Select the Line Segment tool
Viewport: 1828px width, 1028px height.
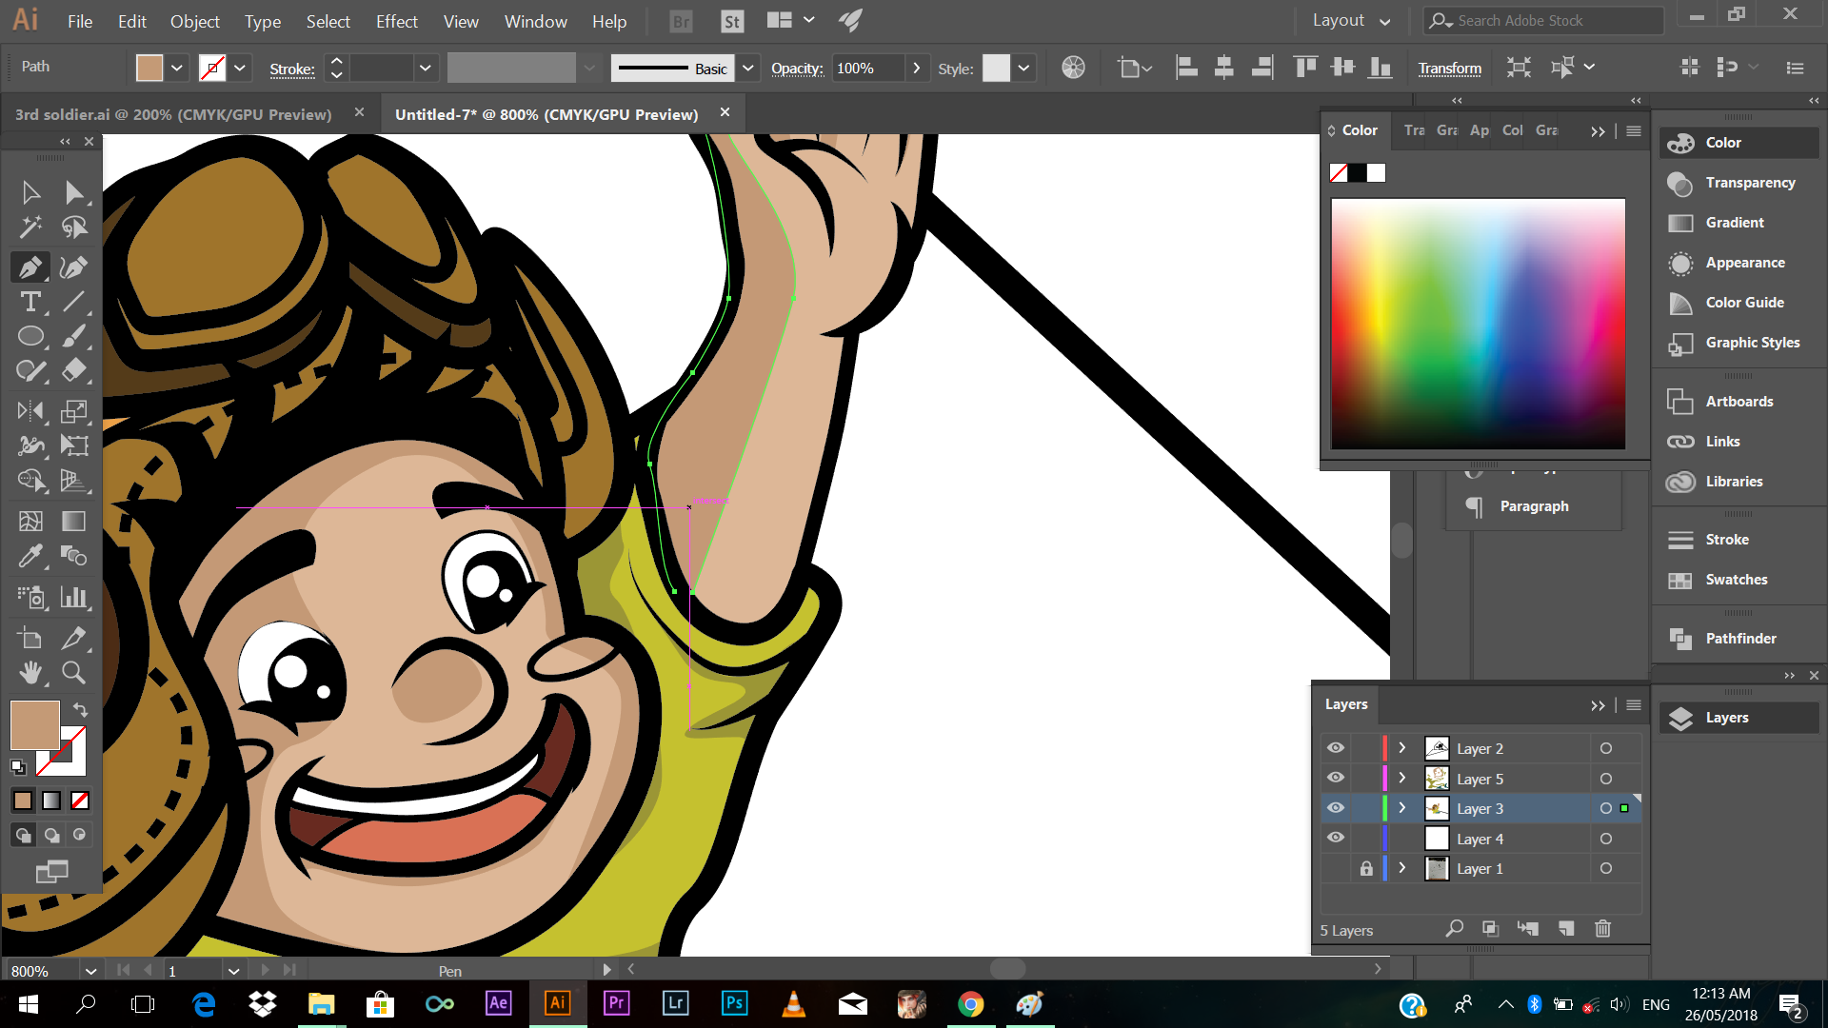(74, 302)
